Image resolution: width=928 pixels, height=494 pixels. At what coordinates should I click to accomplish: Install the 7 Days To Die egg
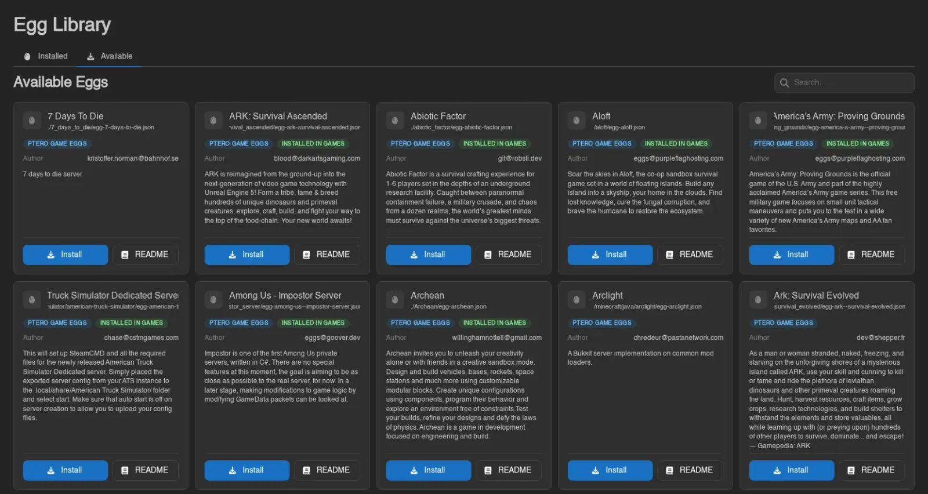click(x=66, y=255)
